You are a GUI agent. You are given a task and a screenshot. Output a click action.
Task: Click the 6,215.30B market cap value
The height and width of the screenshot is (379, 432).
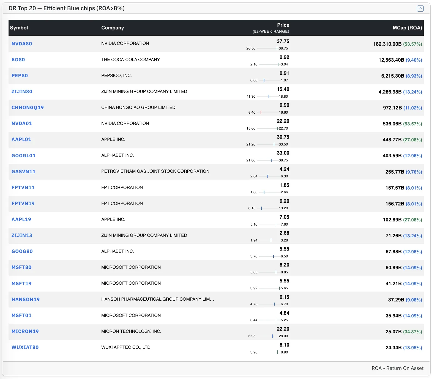pos(393,76)
